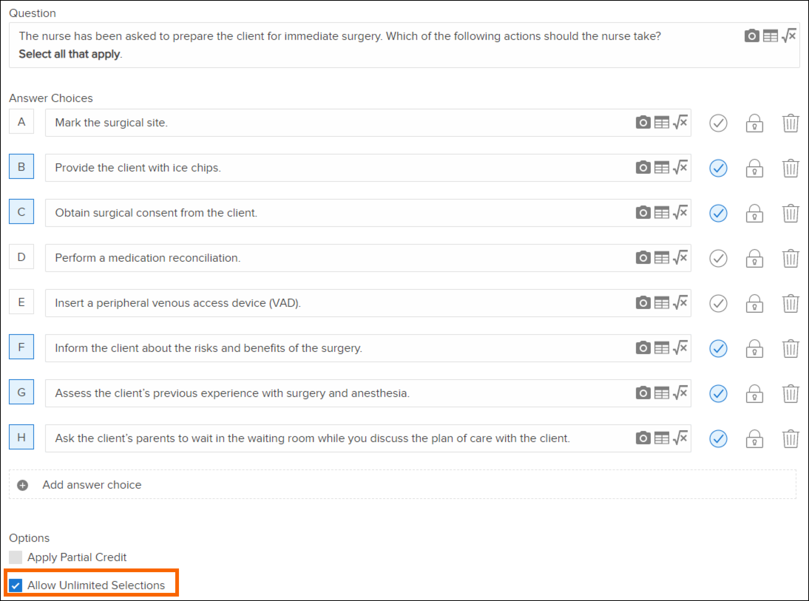The width and height of the screenshot is (809, 601).
Task: Mark answer E as correct
Action: 718,303
